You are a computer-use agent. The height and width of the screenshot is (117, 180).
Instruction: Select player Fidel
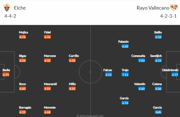pos(47,33)
